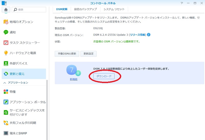Screen dimensions: 205x140
Task: Select the 外部デバイス label
Action: pyautogui.click(x=18, y=63)
